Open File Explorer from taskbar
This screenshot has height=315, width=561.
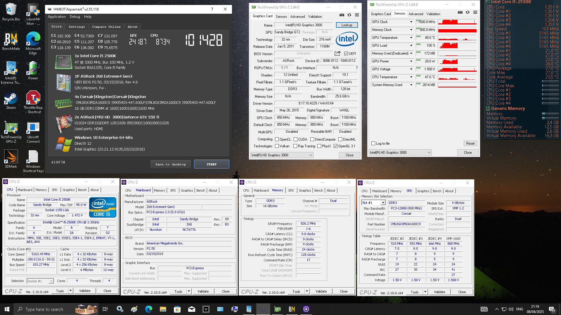[x=163, y=309]
